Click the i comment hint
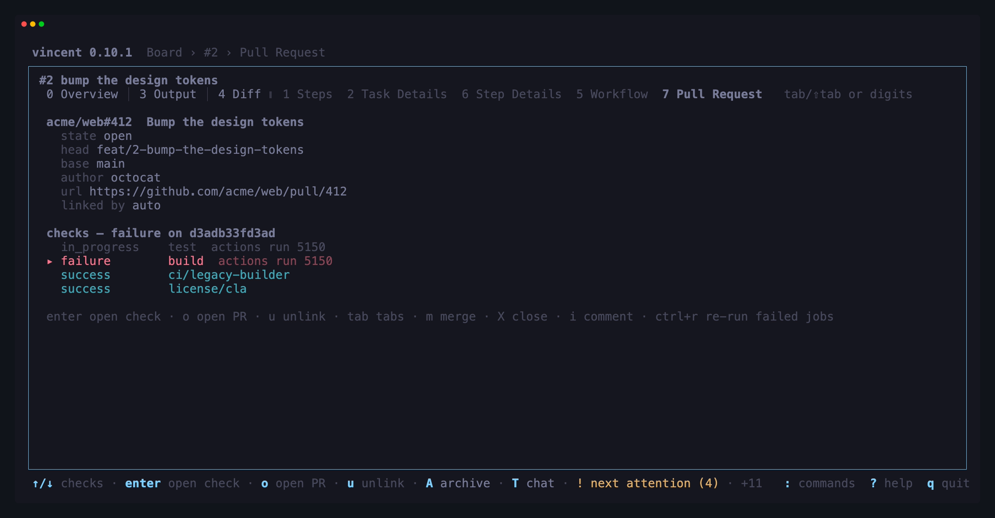The height and width of the screenshot is (518, 995). [601, 317]
